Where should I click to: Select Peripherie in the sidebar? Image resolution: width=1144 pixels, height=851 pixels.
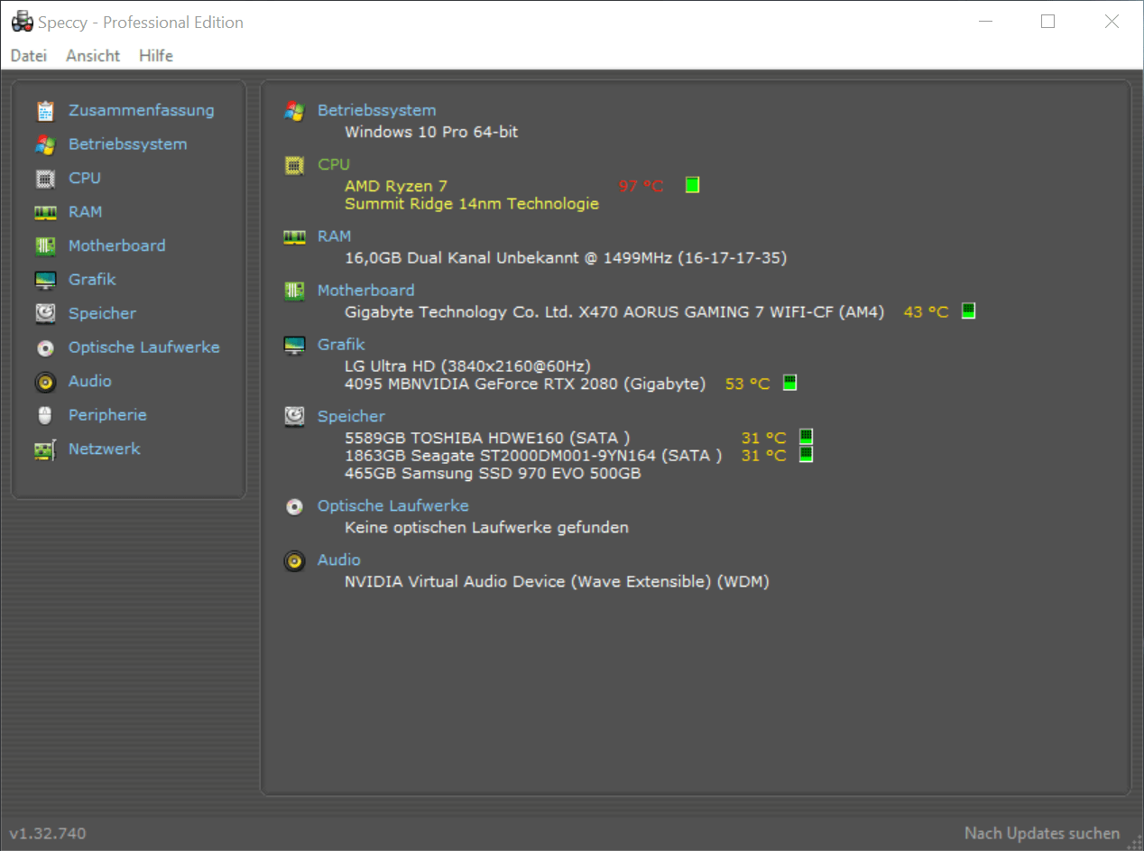pyautogui.click(x=107, y=415)
